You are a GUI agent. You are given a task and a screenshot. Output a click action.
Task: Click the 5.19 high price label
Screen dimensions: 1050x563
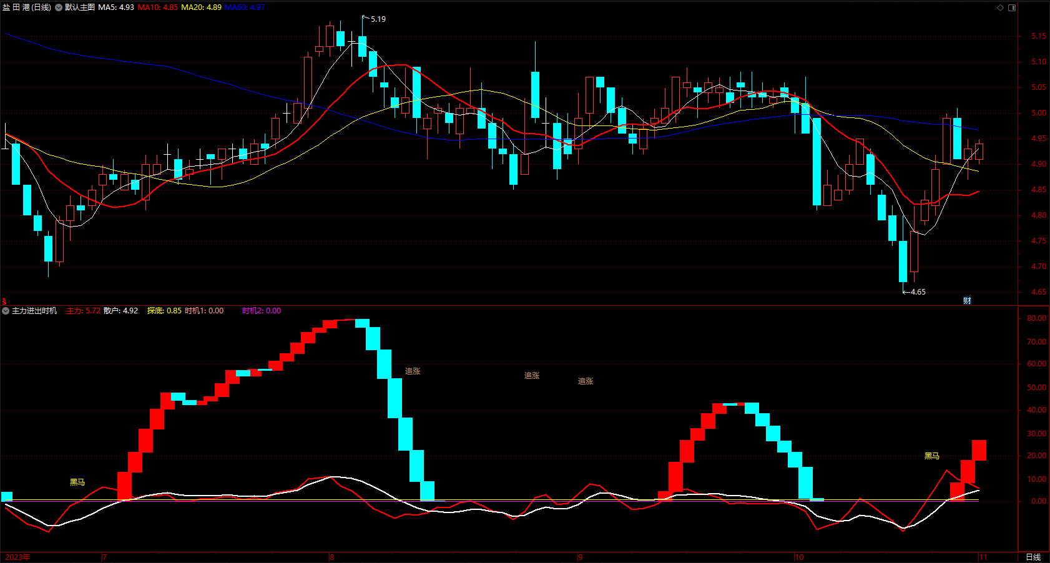pyautogui.click(x=378, y=19)
